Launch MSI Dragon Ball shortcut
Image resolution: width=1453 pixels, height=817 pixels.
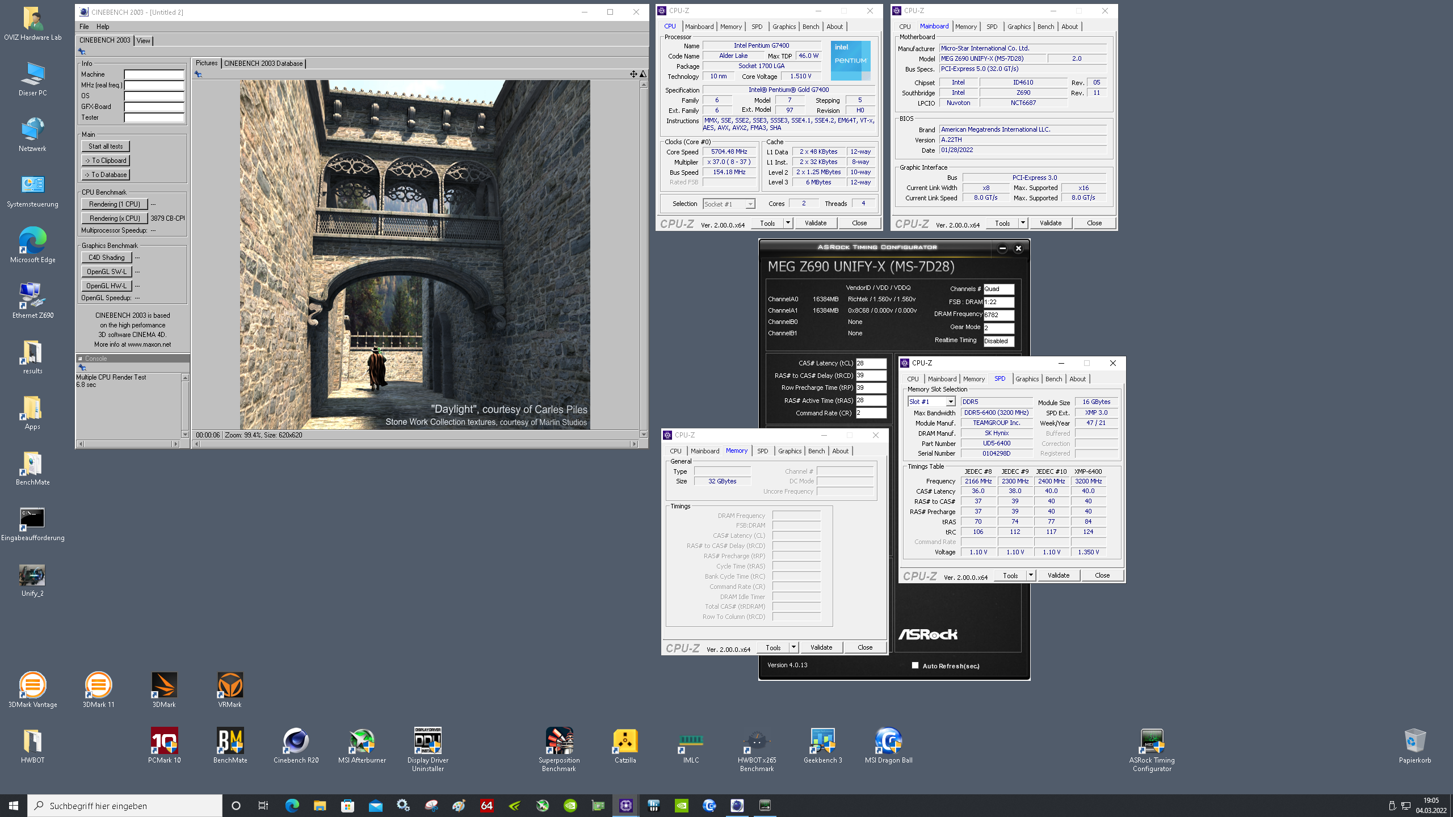click(888, 746)
